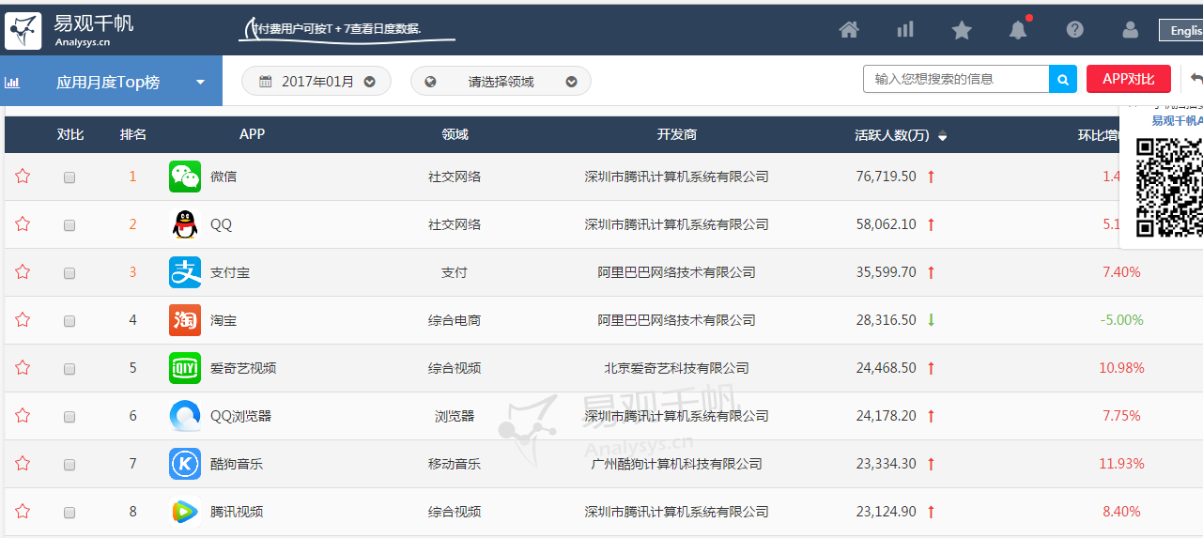The width and height of the screenshot is (1203, 538).
Task: Open the 2017年01月 date dropdown
Action: [x=316, y=82]
